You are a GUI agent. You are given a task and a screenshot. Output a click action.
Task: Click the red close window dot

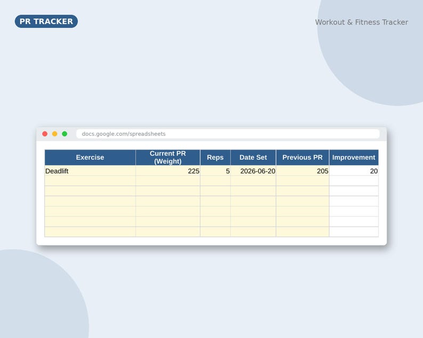[x=45, y=134]
